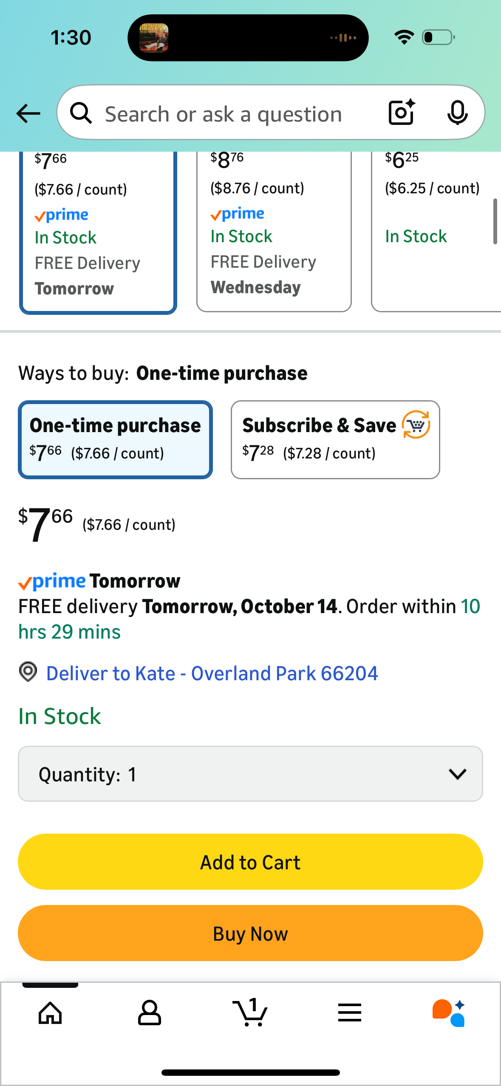Tap Deliver to Kate address link
The width and height of the screenshot is (501, 1086).
coord(212,673)
